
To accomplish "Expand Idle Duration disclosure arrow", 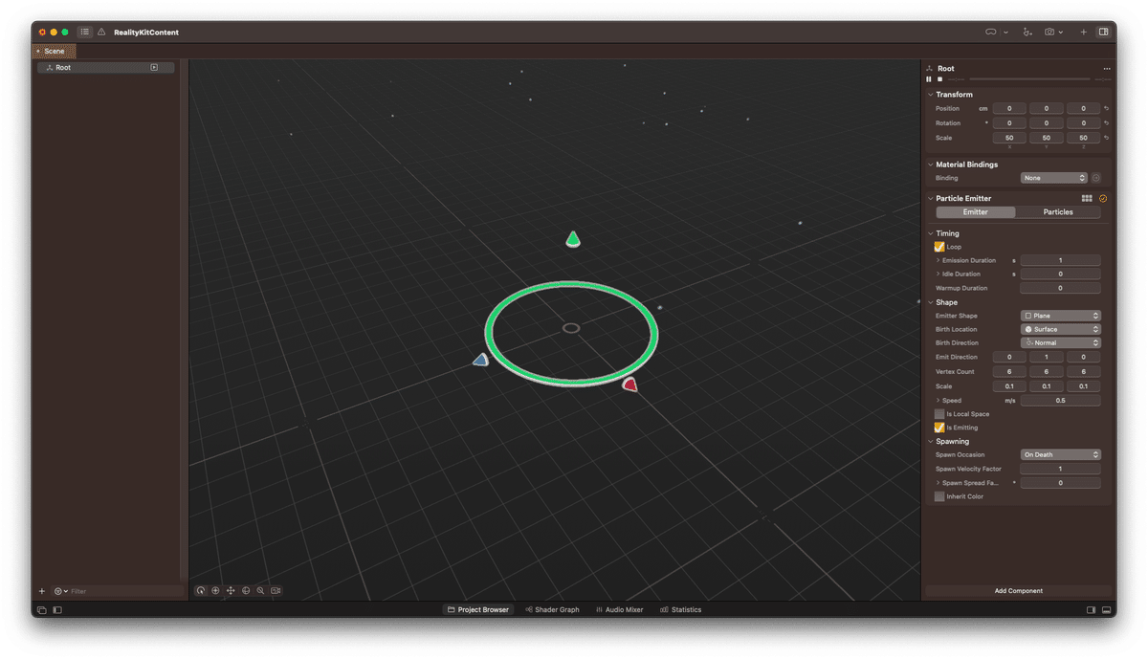I will 938,275.
